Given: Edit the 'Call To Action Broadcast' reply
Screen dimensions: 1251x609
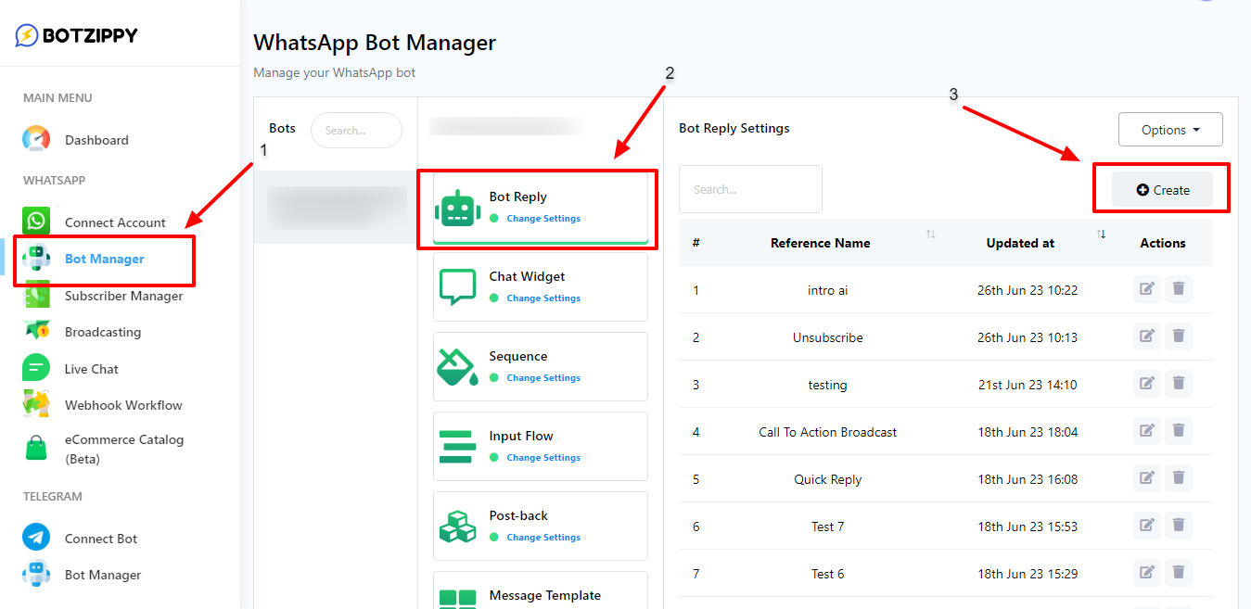Looking at the screenshot, I should [x=1147, y=431].
